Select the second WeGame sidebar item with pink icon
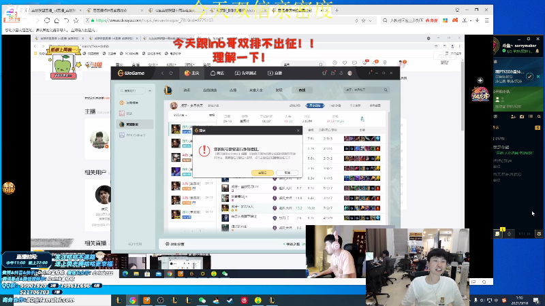The image size is (545, 306). [x=135, y=114]
